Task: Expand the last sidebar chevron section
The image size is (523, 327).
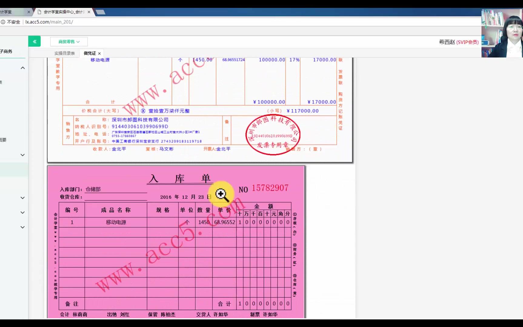Action: [x=23, y=227]
